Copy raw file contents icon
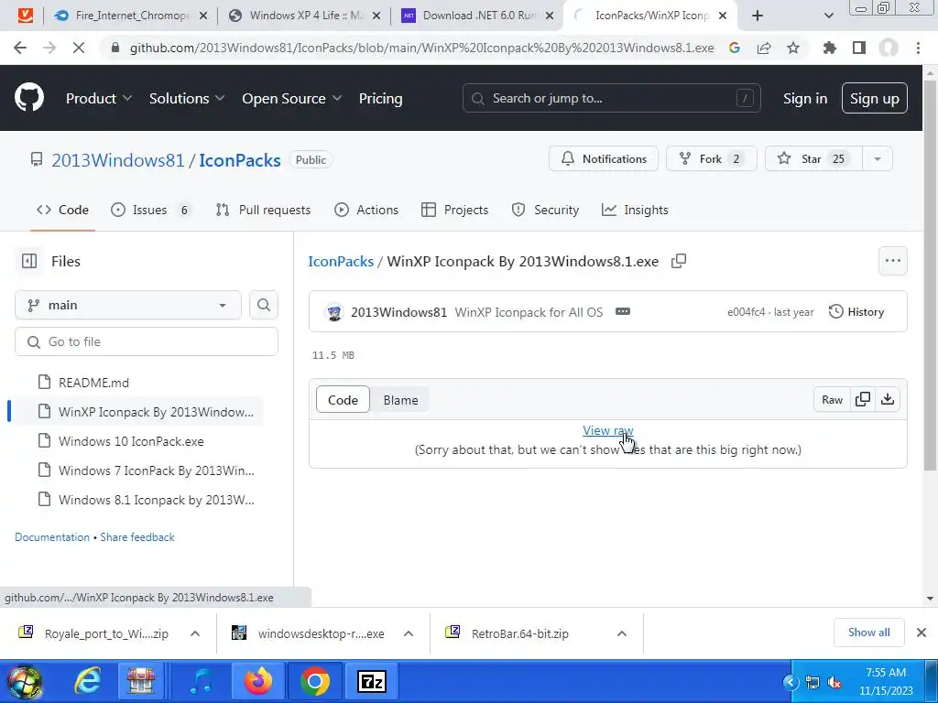This screenshot has width=938, height=703. pos(863,399)
